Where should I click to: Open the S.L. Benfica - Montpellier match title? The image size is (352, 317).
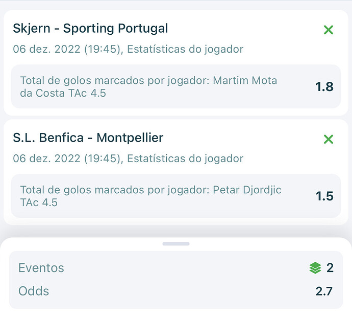point(88,138)
